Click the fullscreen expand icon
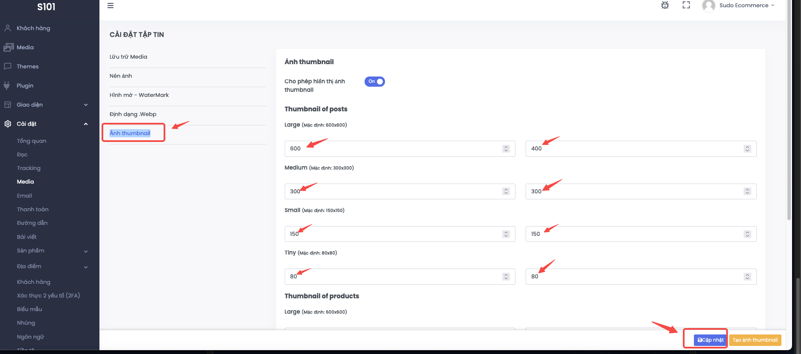 [686, 5]
